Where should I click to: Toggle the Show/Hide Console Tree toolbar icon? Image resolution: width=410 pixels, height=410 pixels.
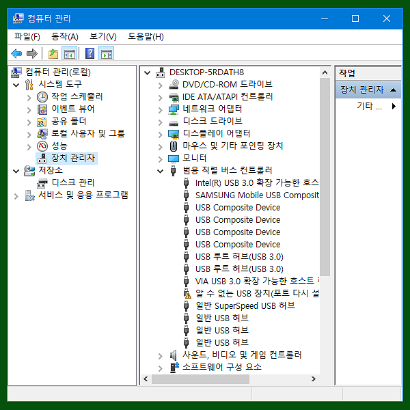pos(69,53)
